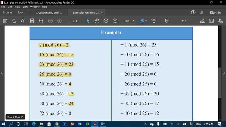Click the Examples heading
226x127 pixels.
[111, 32]
